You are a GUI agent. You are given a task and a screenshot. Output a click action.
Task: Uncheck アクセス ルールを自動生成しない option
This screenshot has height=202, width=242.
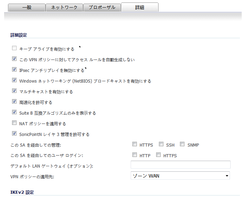14,59
